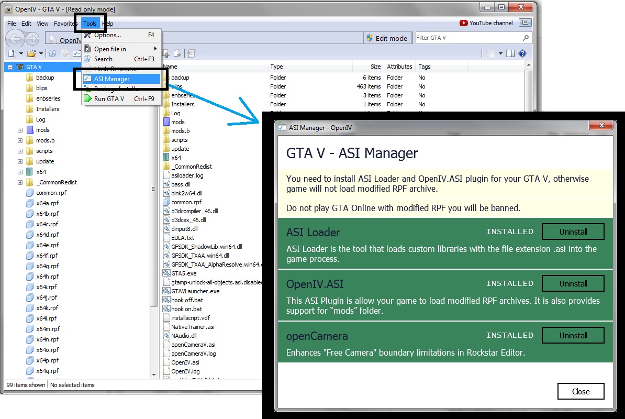Toggle the preview pane icon
Viewport: 625px width, 419px height.
coord(510,53)
